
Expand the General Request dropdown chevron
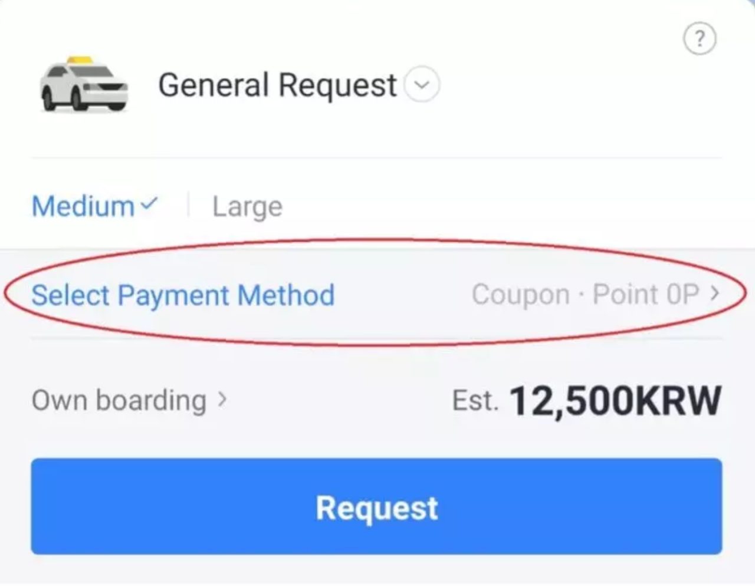point(422,85)
